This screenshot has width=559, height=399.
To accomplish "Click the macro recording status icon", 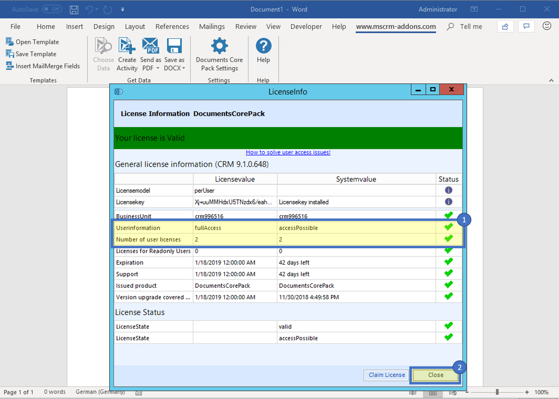I will coord(139,393).
